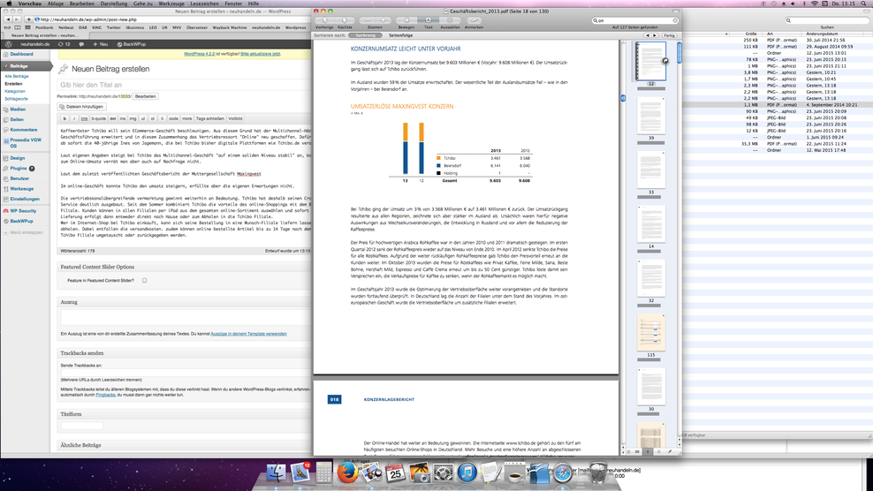This screenshot has height=491, width=873.
Task: Open Plugins in WordPress sidebar
Action: tap(19, 168)
